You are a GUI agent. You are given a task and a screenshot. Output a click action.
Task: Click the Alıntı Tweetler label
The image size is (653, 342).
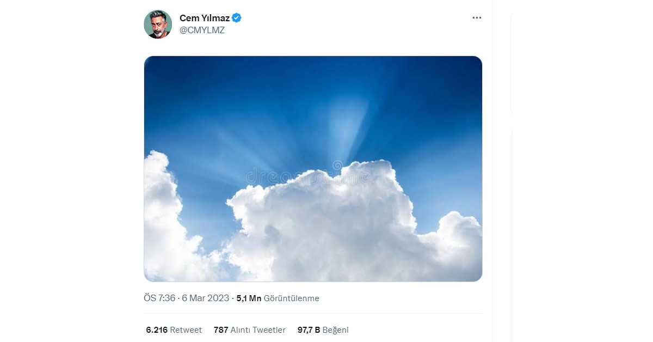[x=258, y=330]
